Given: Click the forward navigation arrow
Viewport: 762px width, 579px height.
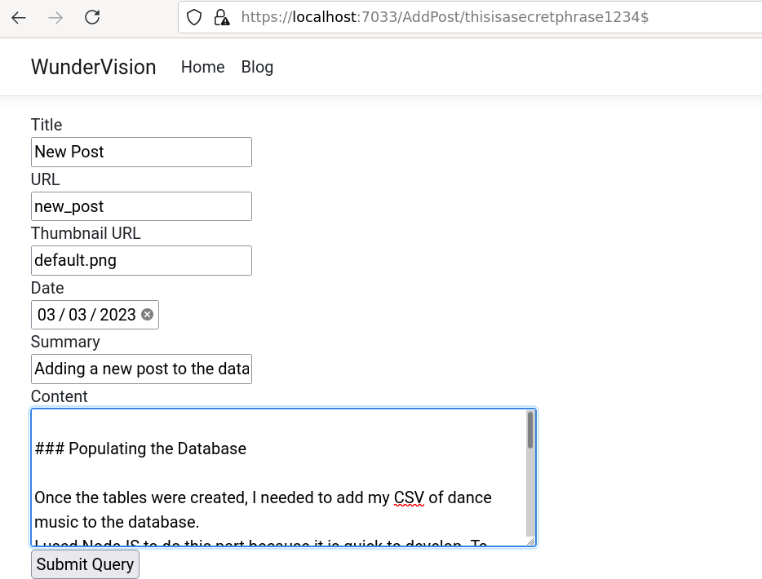Looking at the screenshot, I should [54, 16].
